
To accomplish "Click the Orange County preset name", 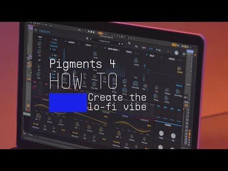I will [104, 41].
